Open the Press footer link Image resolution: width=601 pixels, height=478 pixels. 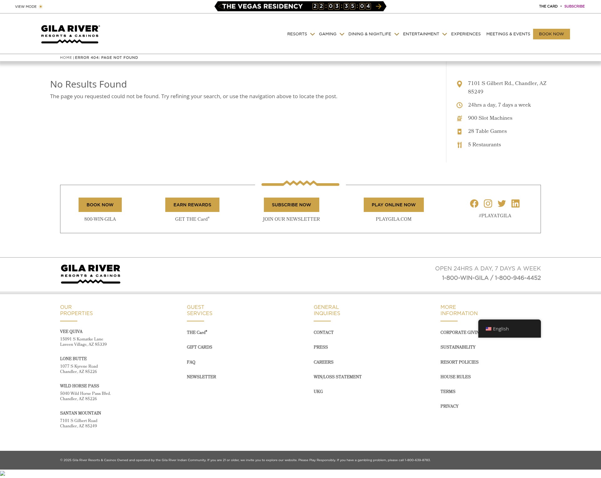[321, 347]
